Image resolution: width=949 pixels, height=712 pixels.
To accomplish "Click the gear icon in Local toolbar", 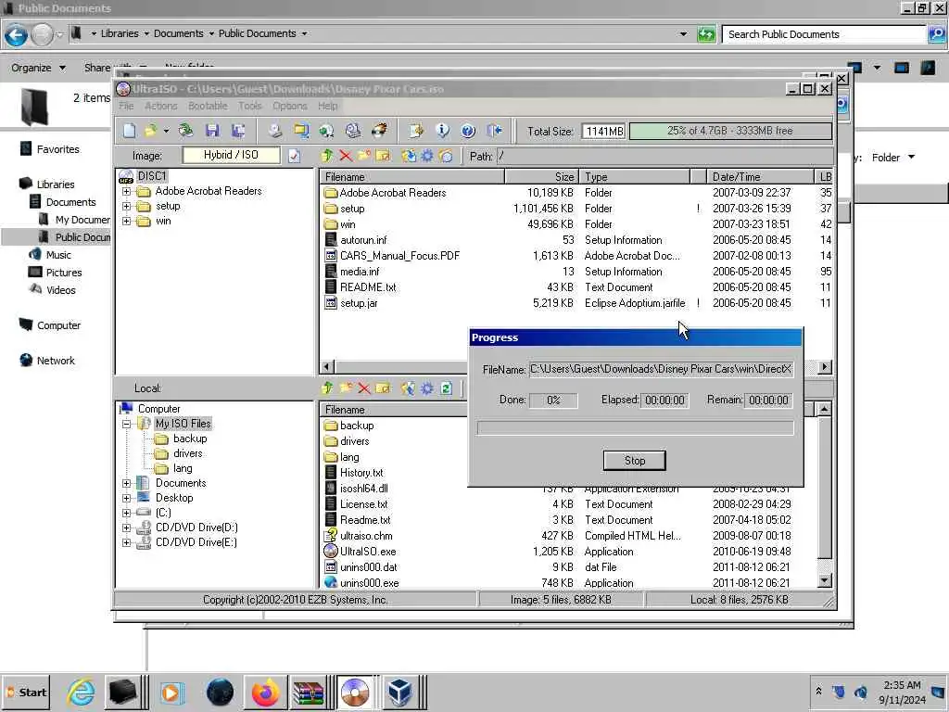I will [x=427, y=388].
